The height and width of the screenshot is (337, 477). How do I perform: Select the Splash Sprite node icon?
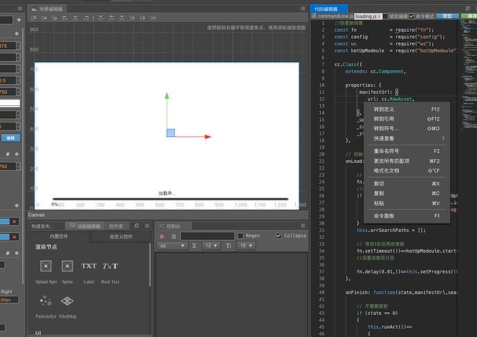[46, 266]
